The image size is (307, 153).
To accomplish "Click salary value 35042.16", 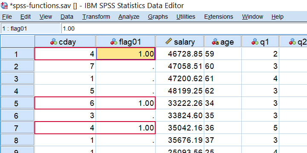I will tap(185, 127).
